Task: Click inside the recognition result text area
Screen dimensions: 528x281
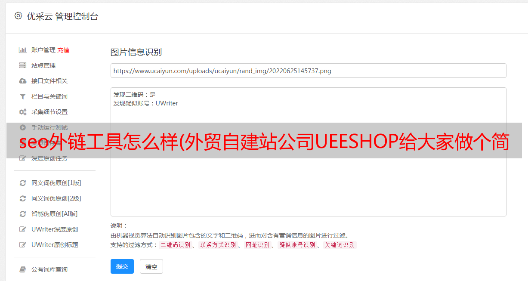Action: click(x=308, y=151)
